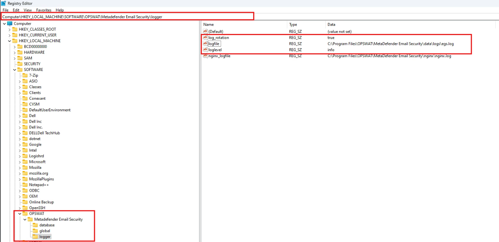The height and width of the screenshot is (242, 499).
Task: Click the OPSWAT folder icon
Action: click(25, 214)
